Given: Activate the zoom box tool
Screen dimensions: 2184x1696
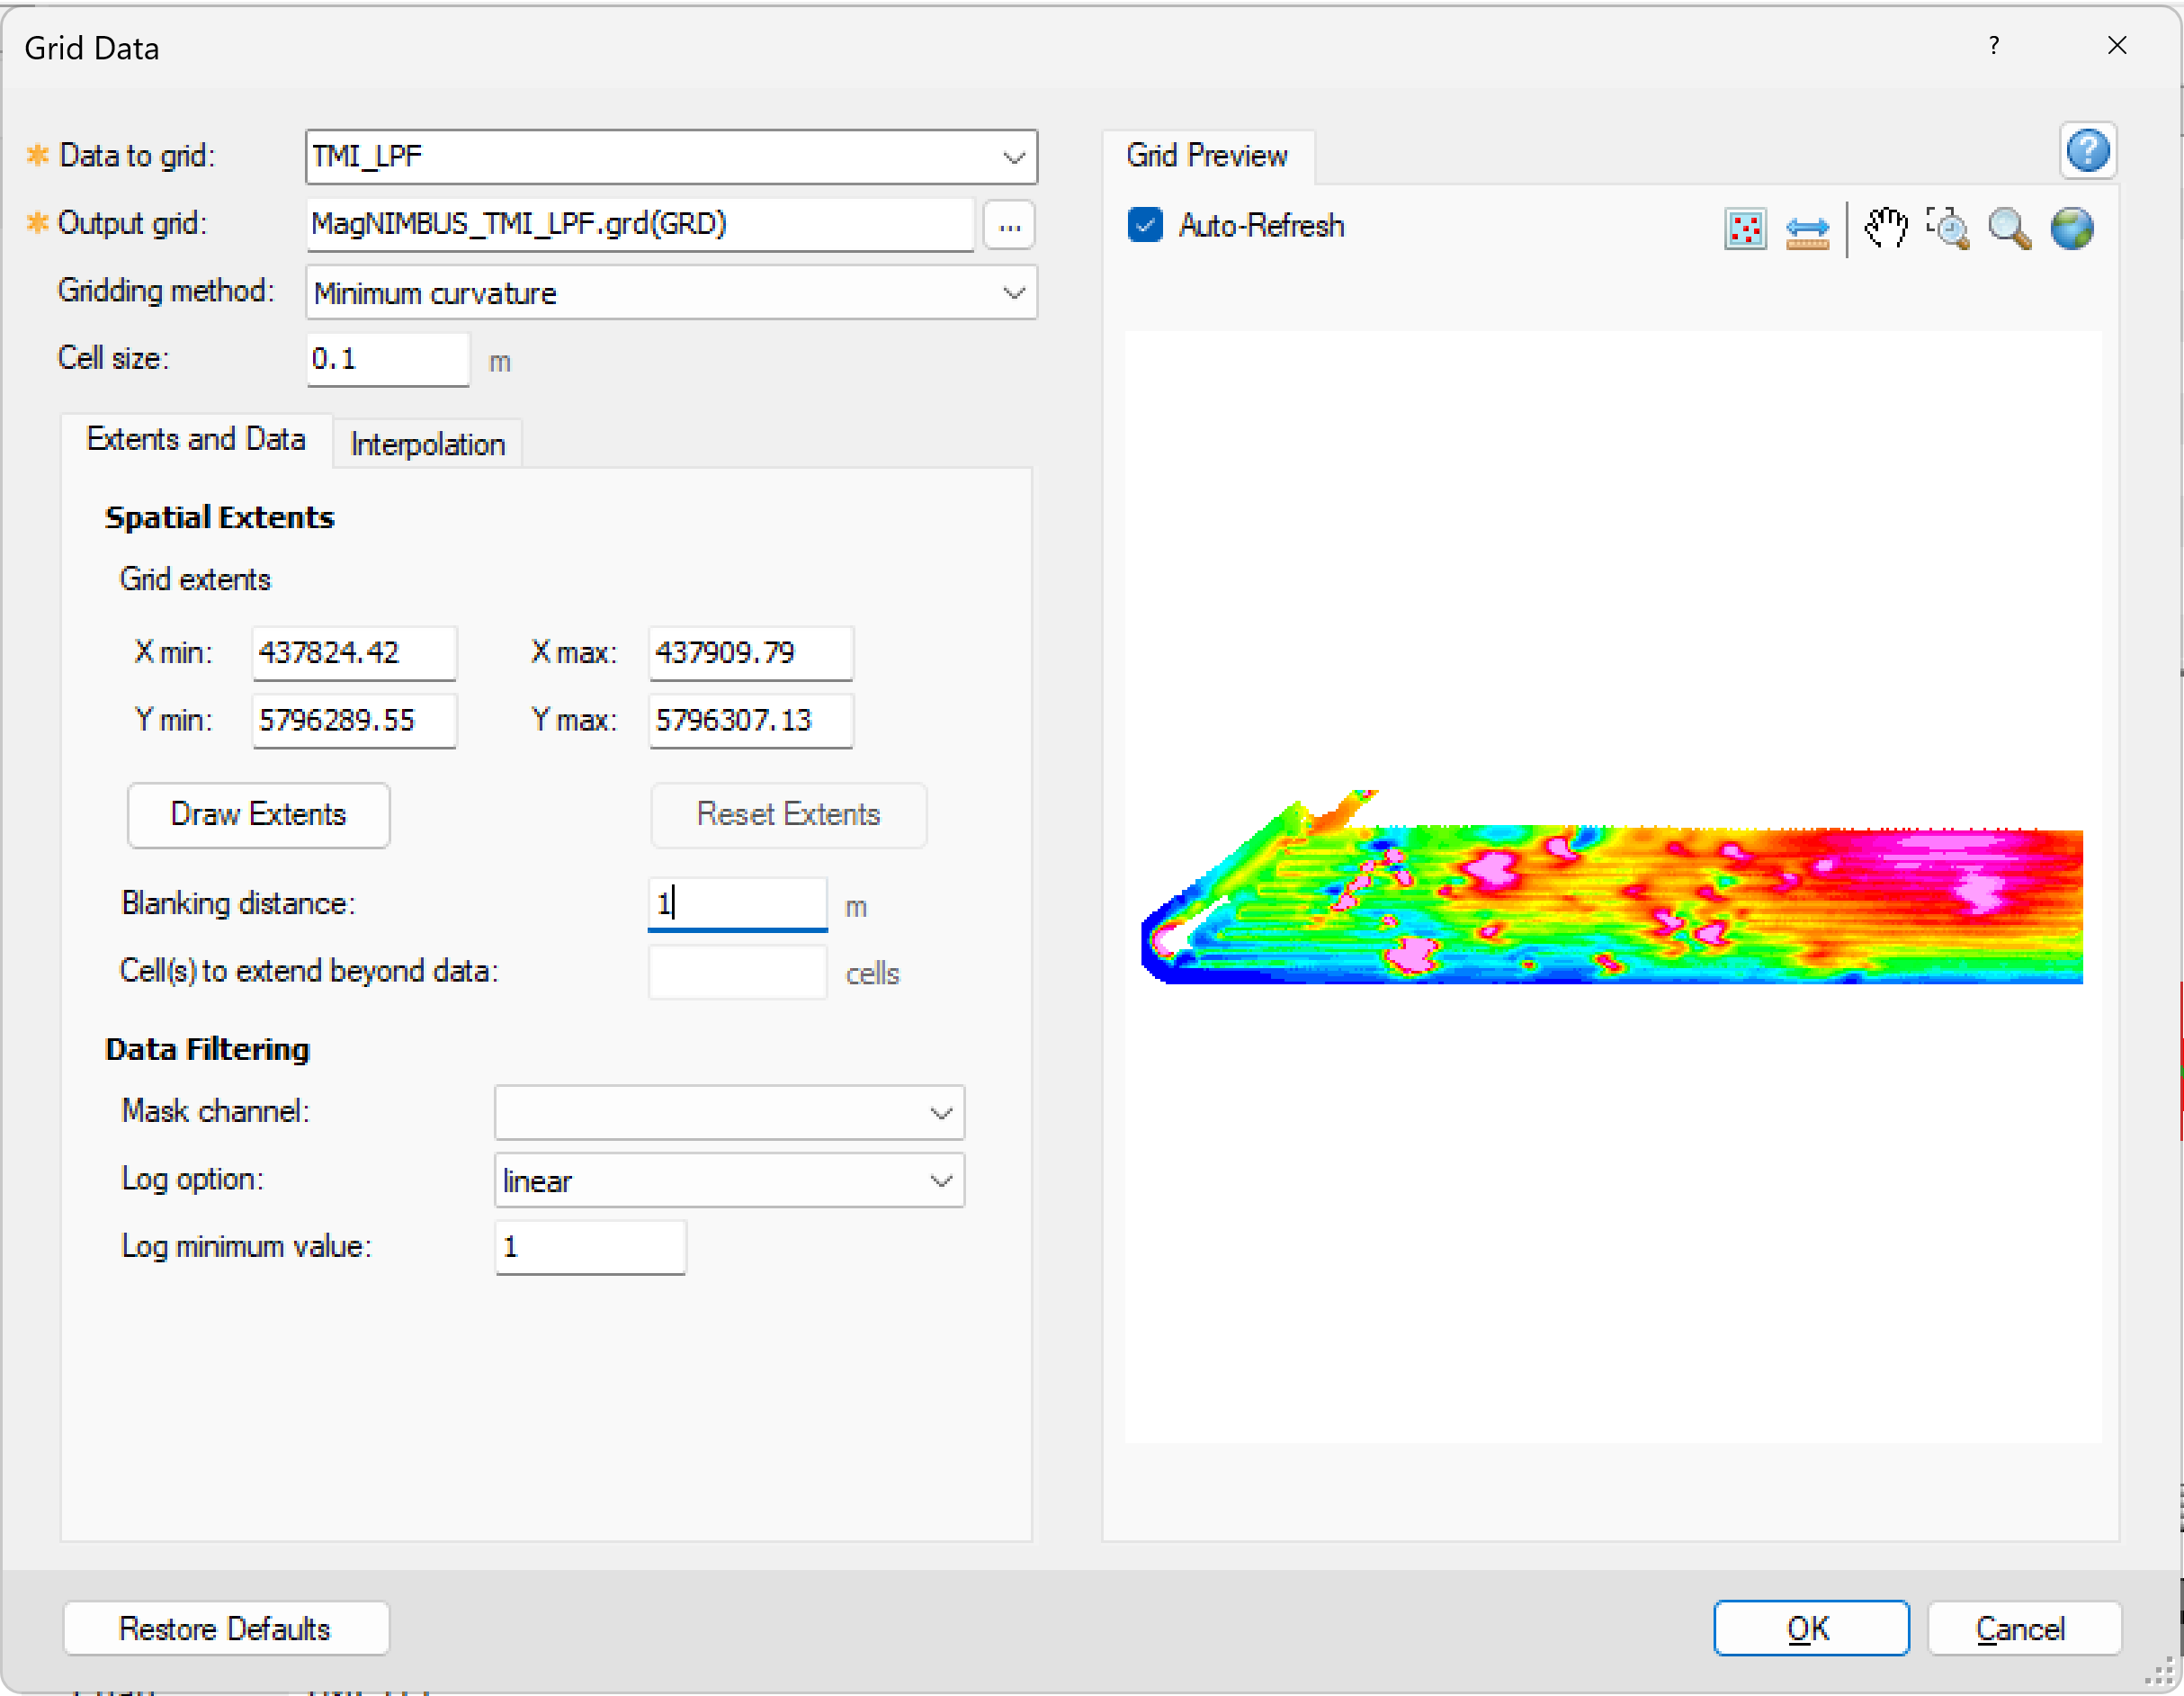Looking at the screenshot, I should (1949, 229).
